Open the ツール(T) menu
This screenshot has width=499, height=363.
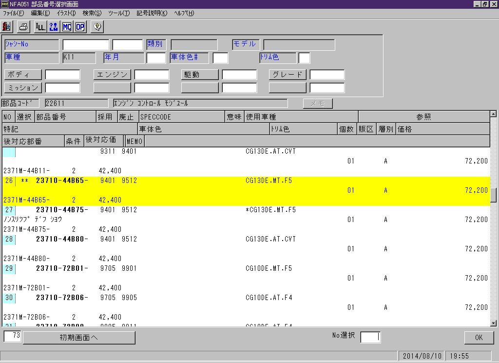point(119,13)
